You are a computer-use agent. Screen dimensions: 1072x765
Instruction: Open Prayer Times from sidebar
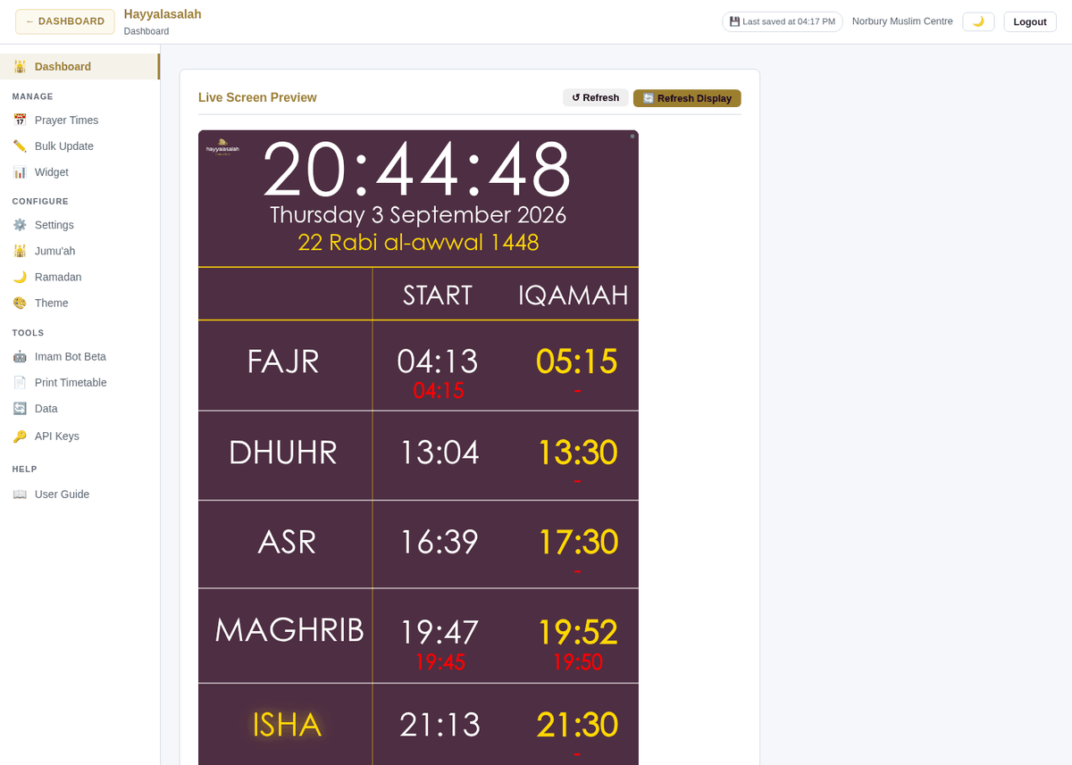tap(80, 120)
